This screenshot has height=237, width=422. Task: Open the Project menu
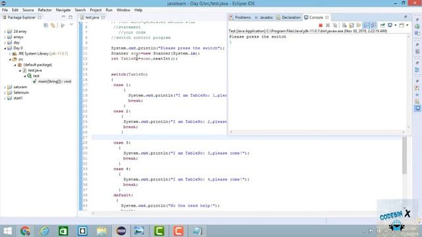tap(96, 10)
